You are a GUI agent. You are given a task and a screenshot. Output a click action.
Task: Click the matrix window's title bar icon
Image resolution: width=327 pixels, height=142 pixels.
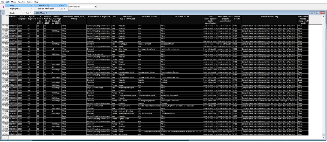pyautogui.click(x=2, y=13)
